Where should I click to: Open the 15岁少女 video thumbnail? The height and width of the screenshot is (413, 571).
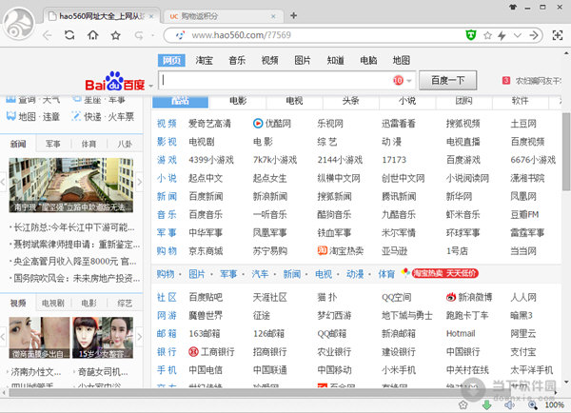pos(103,338)
